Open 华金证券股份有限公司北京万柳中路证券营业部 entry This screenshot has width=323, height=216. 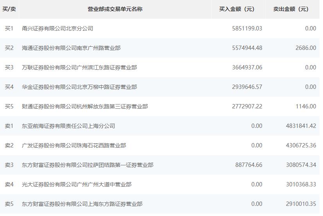[79, 87]
